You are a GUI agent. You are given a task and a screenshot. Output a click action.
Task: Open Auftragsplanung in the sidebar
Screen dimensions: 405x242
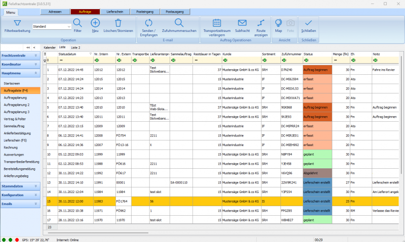[x=16, y=98]
